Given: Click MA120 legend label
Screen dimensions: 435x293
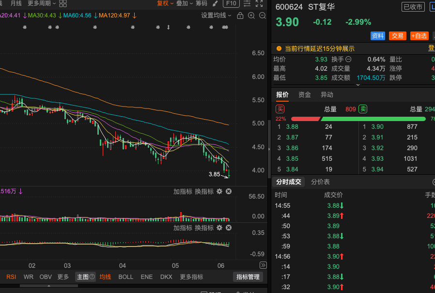Looking at the screenshot, I should pyautogui.click(x=114, y=15).
